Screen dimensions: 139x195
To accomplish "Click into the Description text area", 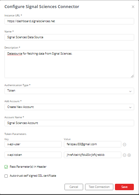I will [x=69, y=64].
